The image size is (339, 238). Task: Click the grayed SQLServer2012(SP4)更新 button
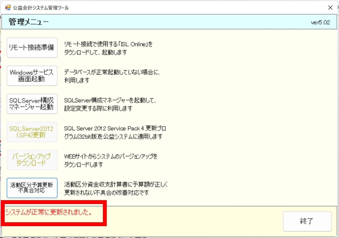pyautogui.click(x=32, y=132)
